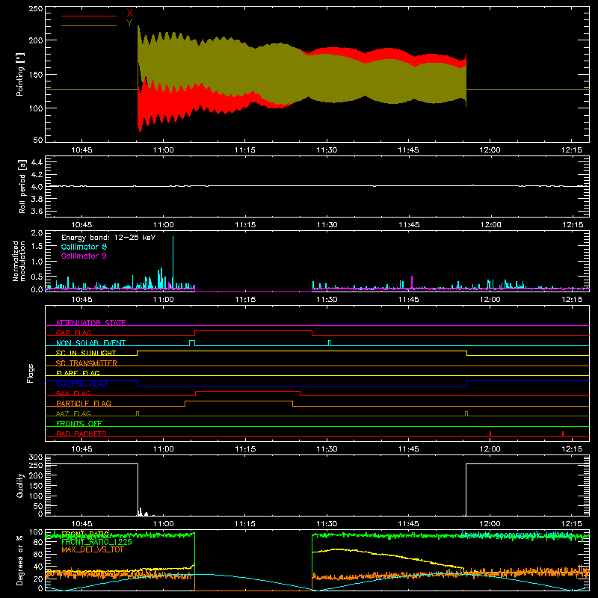Viewport: 598px width, 598px height.
Task: Click the 'Collimator 8' legend entry
Action: click(84, 247)
